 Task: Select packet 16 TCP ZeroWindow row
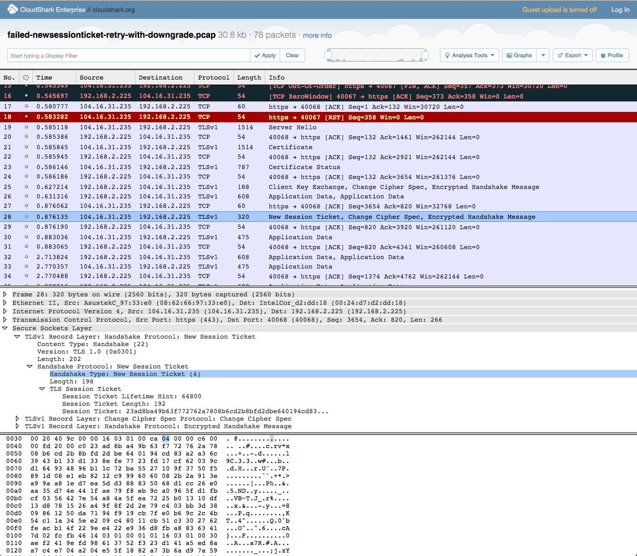click(318, 96)
